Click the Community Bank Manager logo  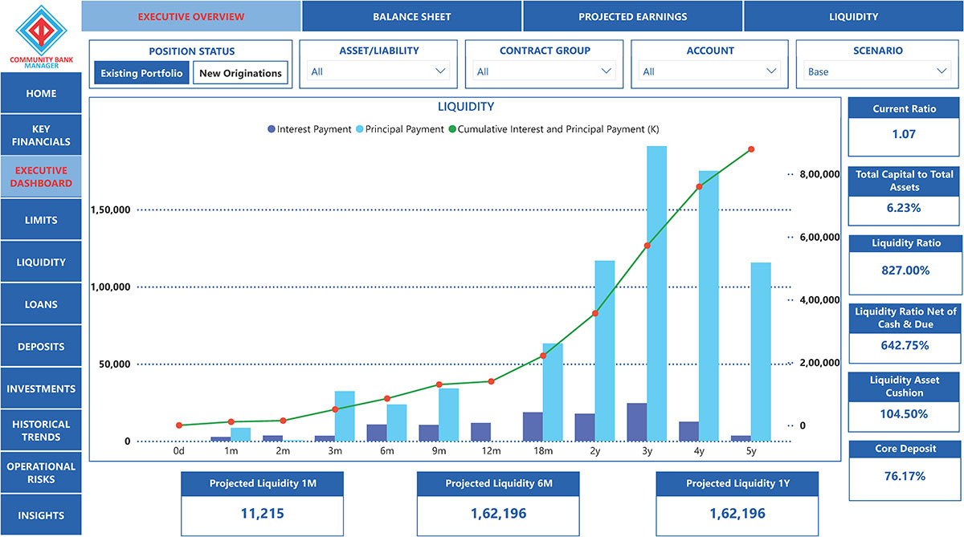point(40,35)
